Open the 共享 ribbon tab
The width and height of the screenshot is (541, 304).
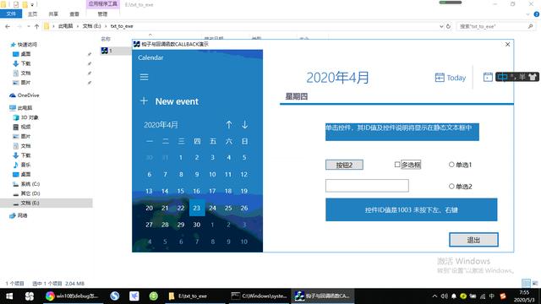point(53,14)
